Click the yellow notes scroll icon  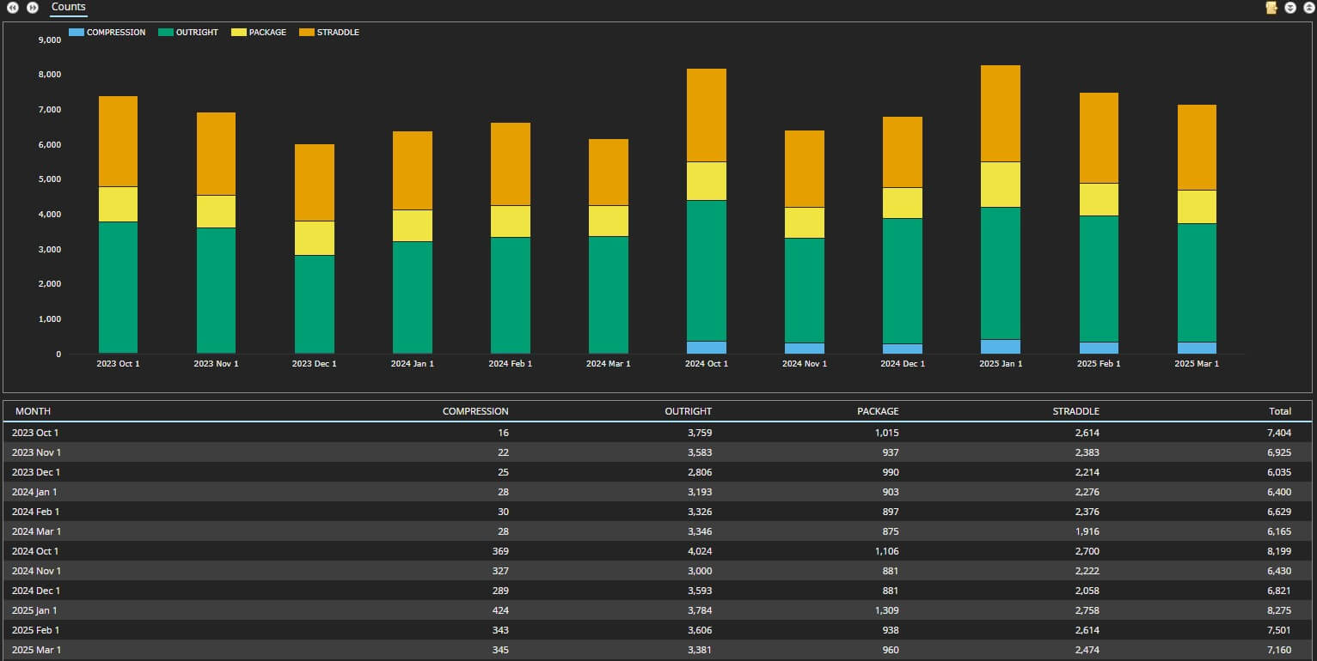coord(1271,8)
